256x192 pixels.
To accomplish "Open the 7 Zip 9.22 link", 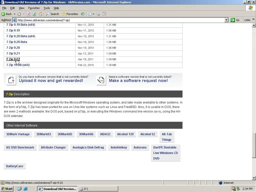I will pos(13,59).
